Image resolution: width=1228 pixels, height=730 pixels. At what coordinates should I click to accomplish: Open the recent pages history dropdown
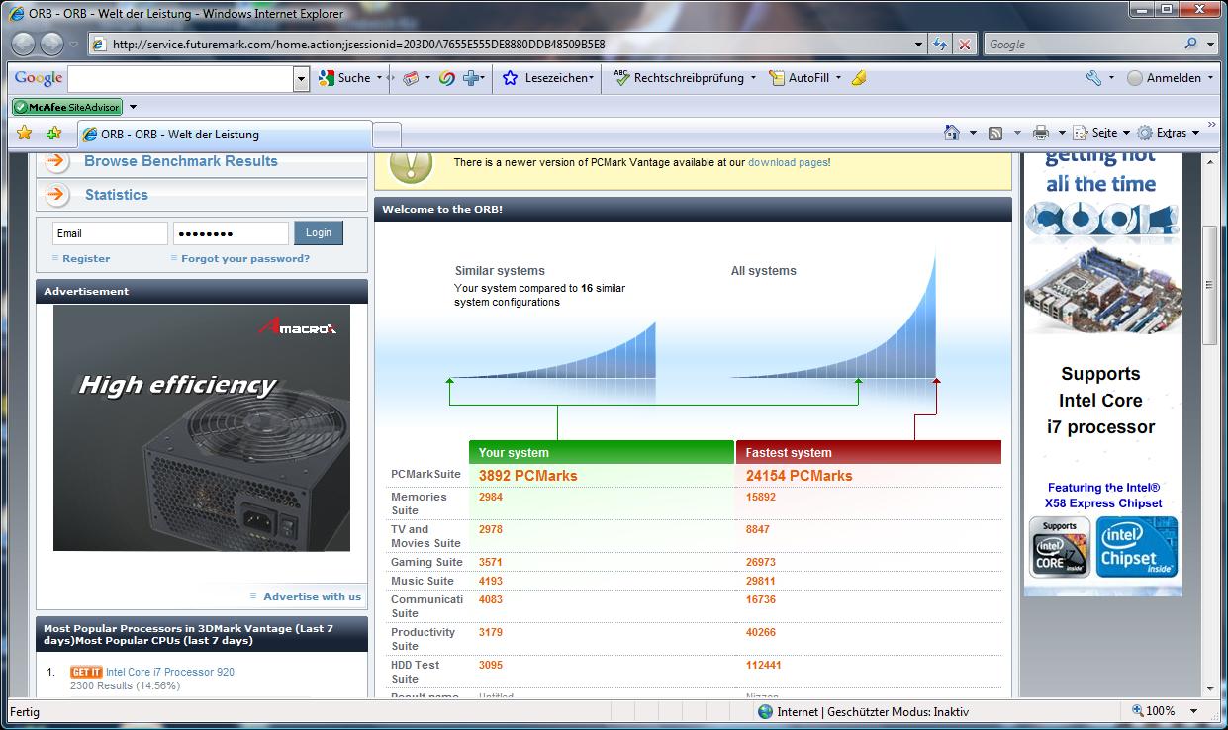coord(73,45)
